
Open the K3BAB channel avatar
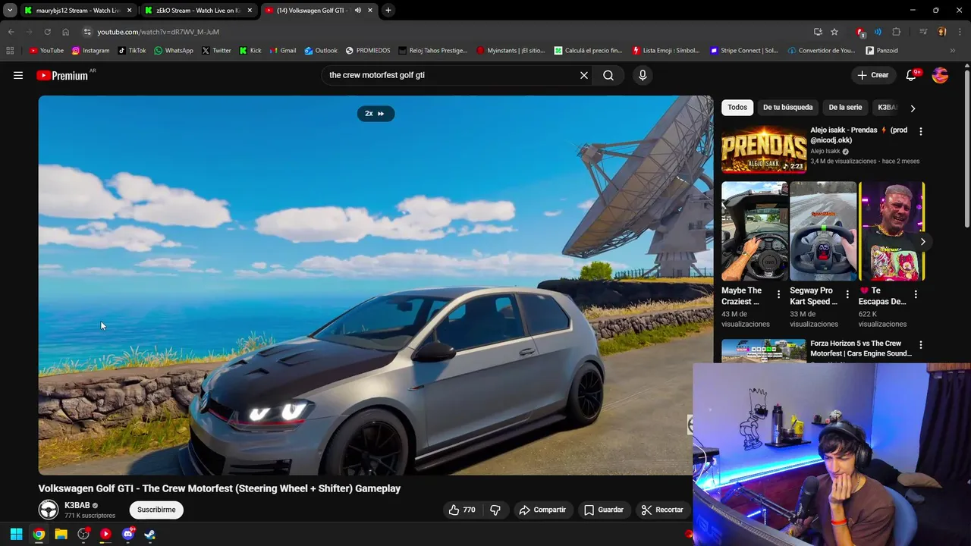(x=49, y=510)
